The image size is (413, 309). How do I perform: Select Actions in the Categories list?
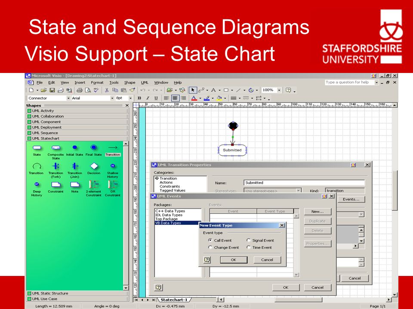coord(166,182)
